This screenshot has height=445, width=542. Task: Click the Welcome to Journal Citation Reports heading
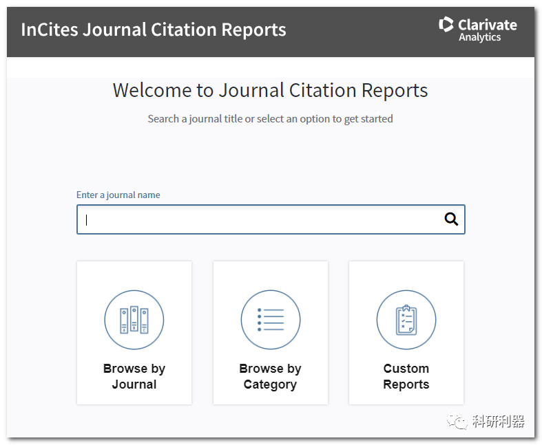tap(270, 90)
